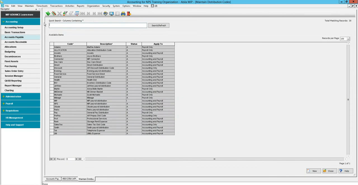The height and width of the screenshot is (185, 358).
Task: Click the printer setup toolbar icon
Action: coord(106,13)
